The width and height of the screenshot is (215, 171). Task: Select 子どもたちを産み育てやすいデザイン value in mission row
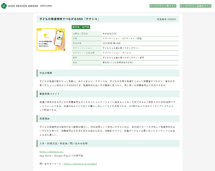[x=121, y=48]
